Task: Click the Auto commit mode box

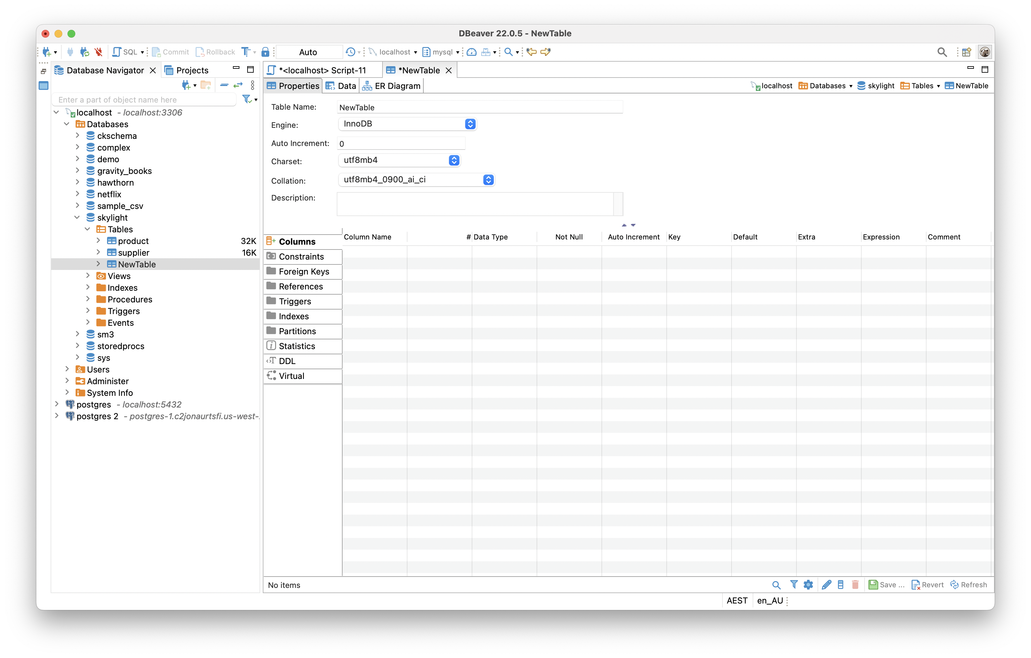Action: 308,52
